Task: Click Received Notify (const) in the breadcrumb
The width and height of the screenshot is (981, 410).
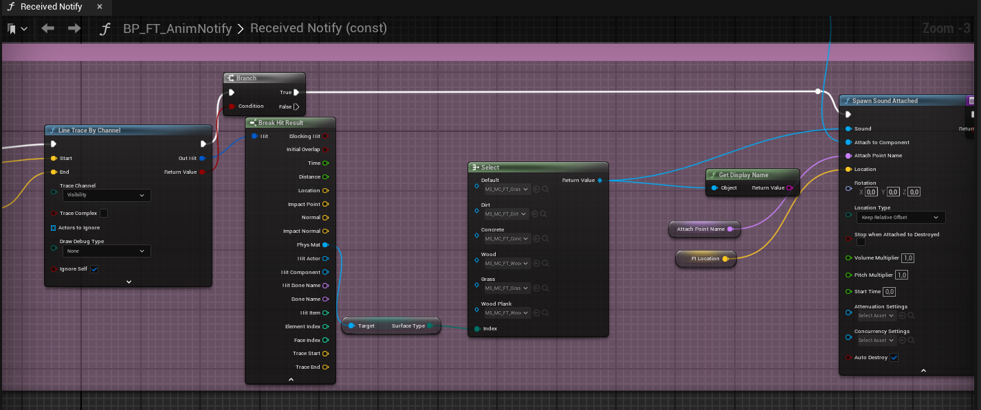Action: point(318,28)
